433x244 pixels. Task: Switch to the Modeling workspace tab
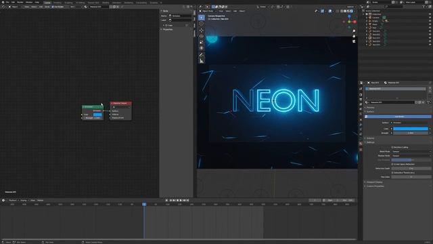(x=57, y=3)
